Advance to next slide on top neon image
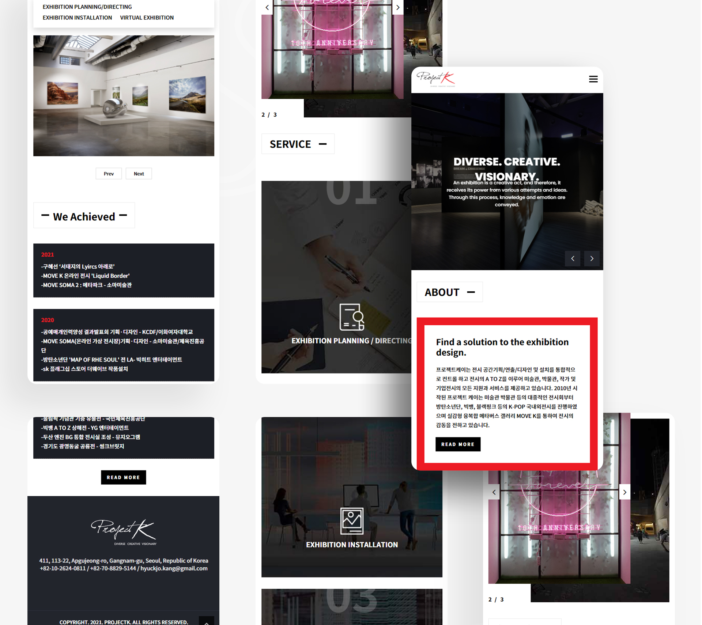This screenshot has height=625, width=702. [398, 7]
